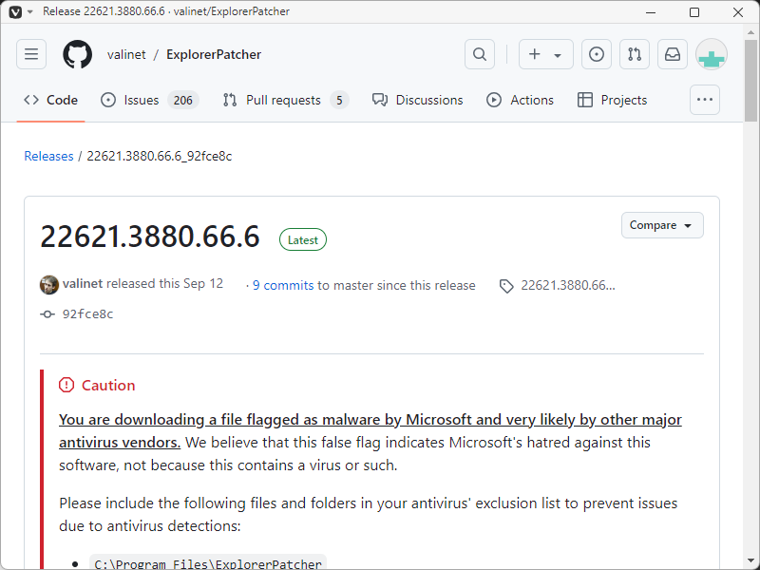Open the valinet owner link in header
This screenshot has height=570, width=760.
[126, 54]
